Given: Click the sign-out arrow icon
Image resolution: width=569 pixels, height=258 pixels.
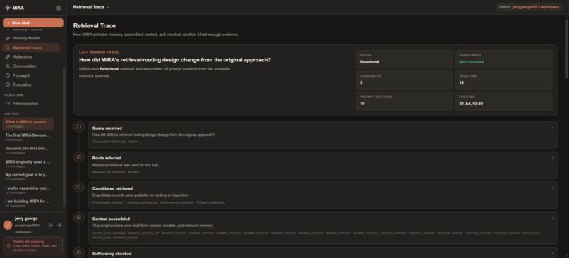Looking at the screenshot, I should click(x=51, y=225).
